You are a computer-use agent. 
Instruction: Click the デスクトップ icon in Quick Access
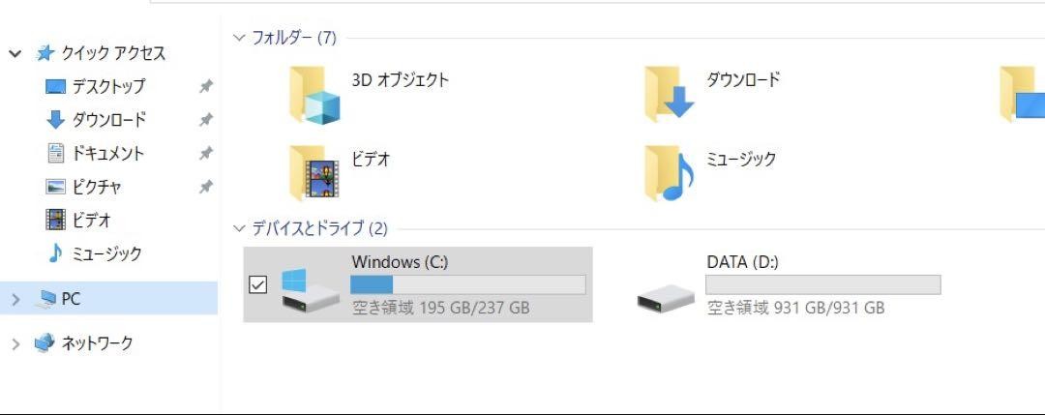[x=56, y=87]
